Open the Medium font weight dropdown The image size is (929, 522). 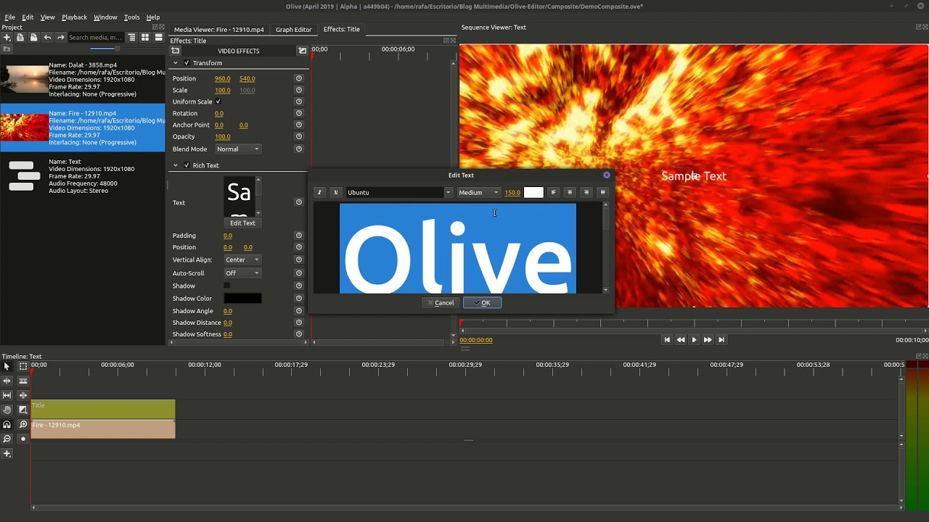(x=478, y=192)
